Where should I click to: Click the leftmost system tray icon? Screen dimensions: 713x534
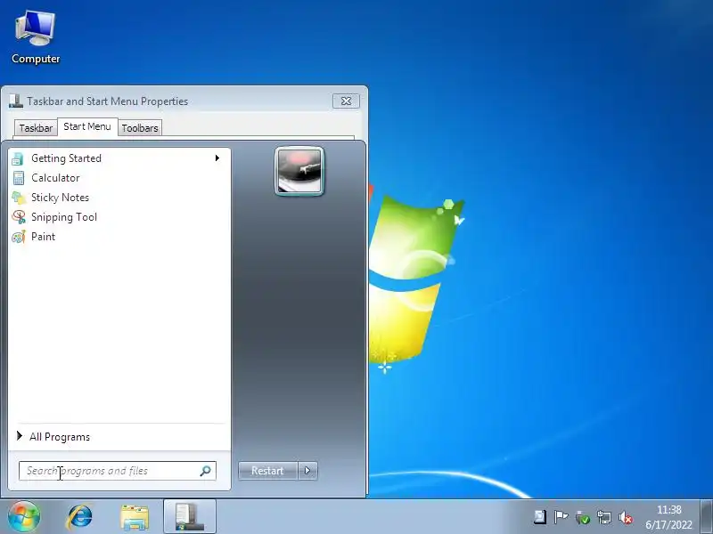[x=540, y=517]
